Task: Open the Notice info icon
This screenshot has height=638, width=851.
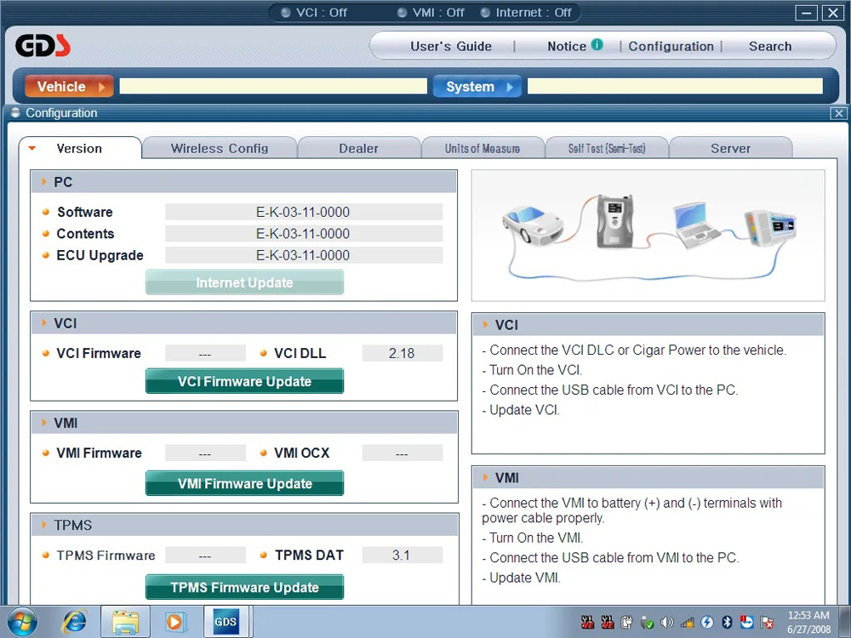Action: click(x=597, y=44)
